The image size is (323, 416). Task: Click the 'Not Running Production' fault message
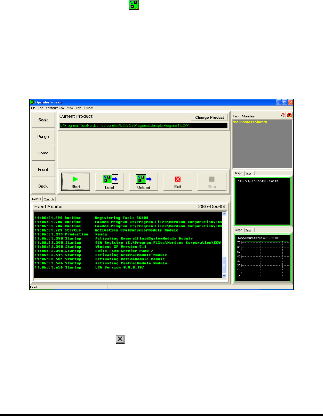click(x=250, y=122)
